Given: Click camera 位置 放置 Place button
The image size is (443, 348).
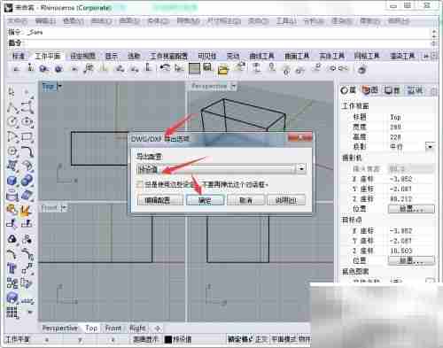Looking at the screenshot, I should [x=411, y=209].
